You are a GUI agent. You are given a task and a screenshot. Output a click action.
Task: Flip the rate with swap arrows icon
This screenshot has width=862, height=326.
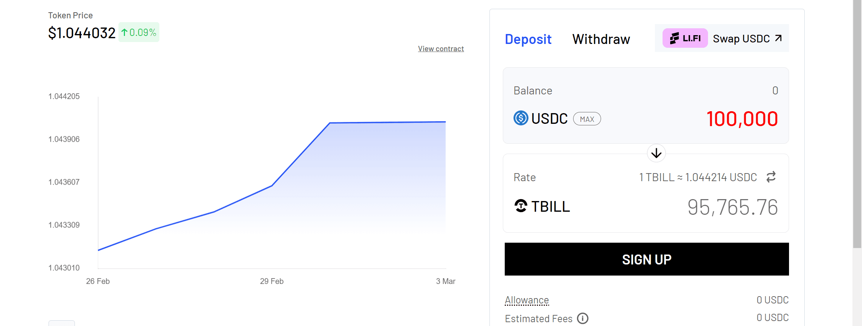[x=771, y=177]
